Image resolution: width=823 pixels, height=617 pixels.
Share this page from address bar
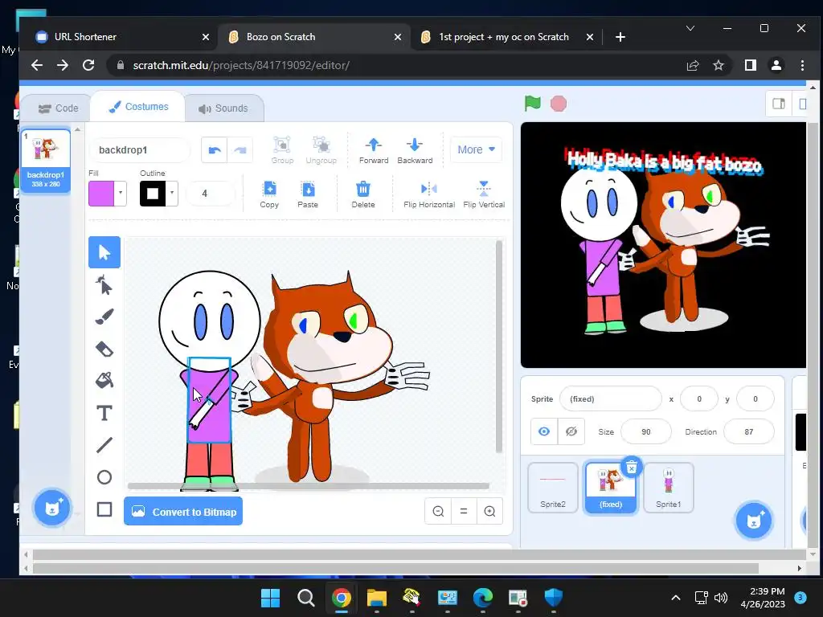tap(692, 65)
